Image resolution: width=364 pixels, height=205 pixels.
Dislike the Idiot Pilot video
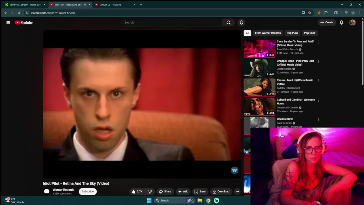pyautogui.click(x=150, y=191)
